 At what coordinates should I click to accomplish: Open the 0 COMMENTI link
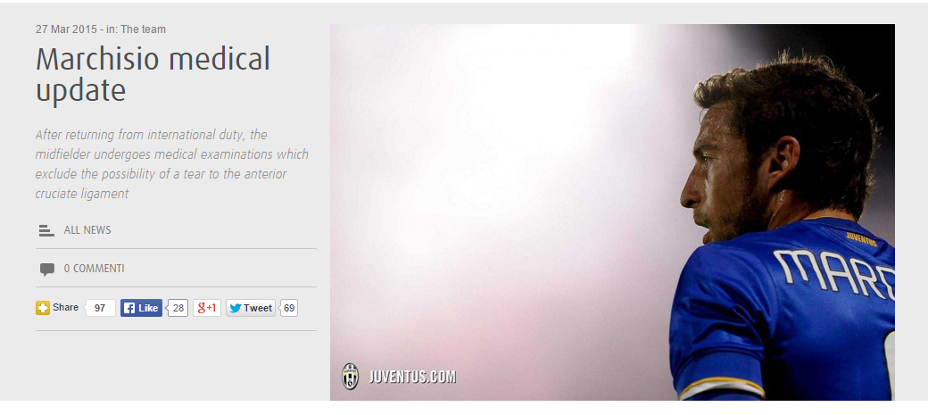[94, 269]
